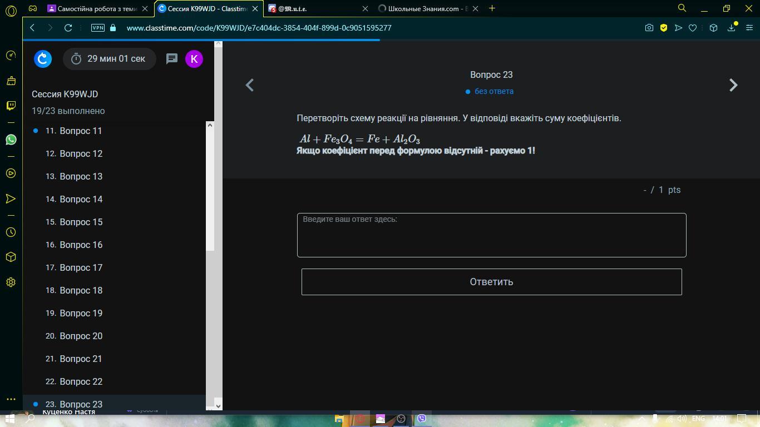This screenshot has height=427, width=760.
Task: Click the search tabs magnifier icon
Action: 682,8
